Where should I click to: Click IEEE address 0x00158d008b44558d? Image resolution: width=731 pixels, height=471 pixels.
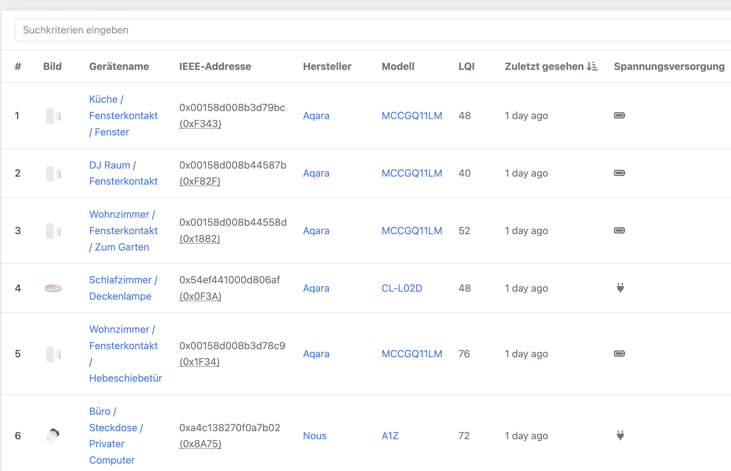(233, 222)
